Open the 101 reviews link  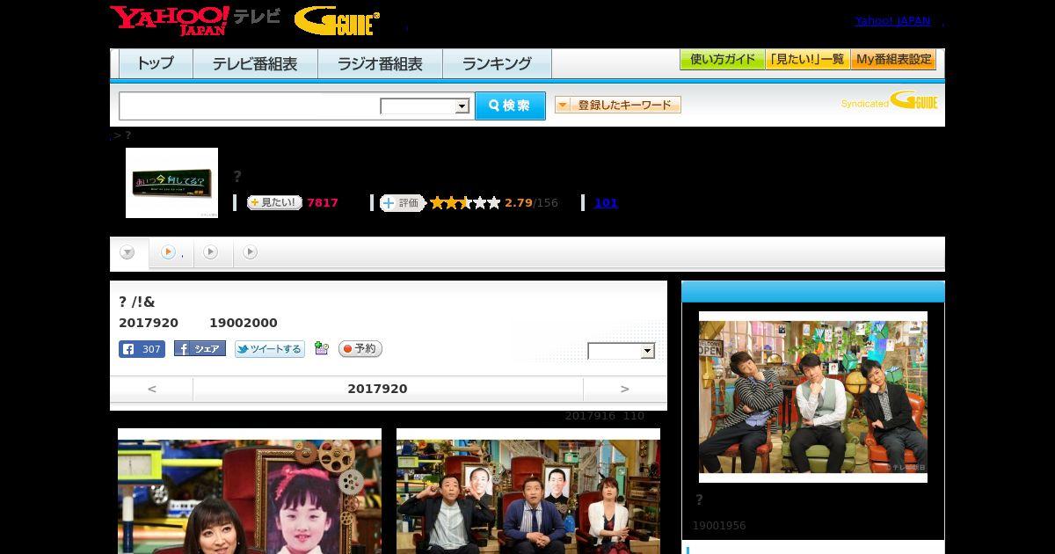(606, 203)
